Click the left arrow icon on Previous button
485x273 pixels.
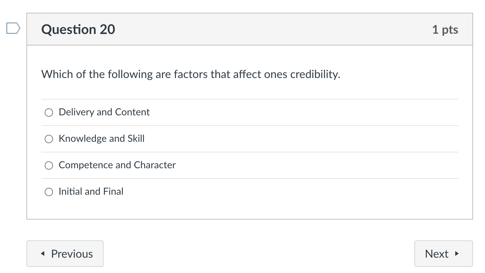pyautogui.click(x=42, y=253)
